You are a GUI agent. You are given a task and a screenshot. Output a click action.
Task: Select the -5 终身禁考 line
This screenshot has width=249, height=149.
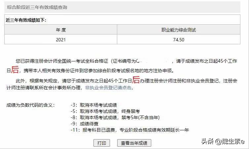[105, 111]
